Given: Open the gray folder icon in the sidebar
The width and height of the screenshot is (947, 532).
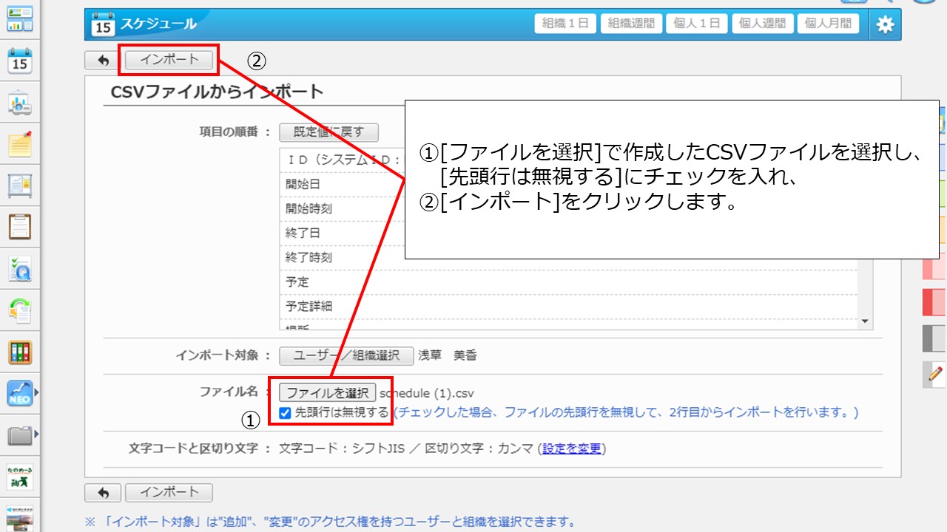Looking at the screenshot, I should (x=18, y=436).
